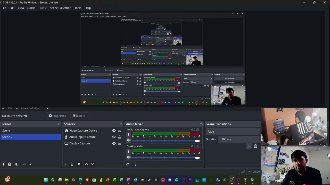The height and width of the screenshot is (185, 330).
Task: Open Audio Input Capture three-dot options menu
Action: point(129,135)
